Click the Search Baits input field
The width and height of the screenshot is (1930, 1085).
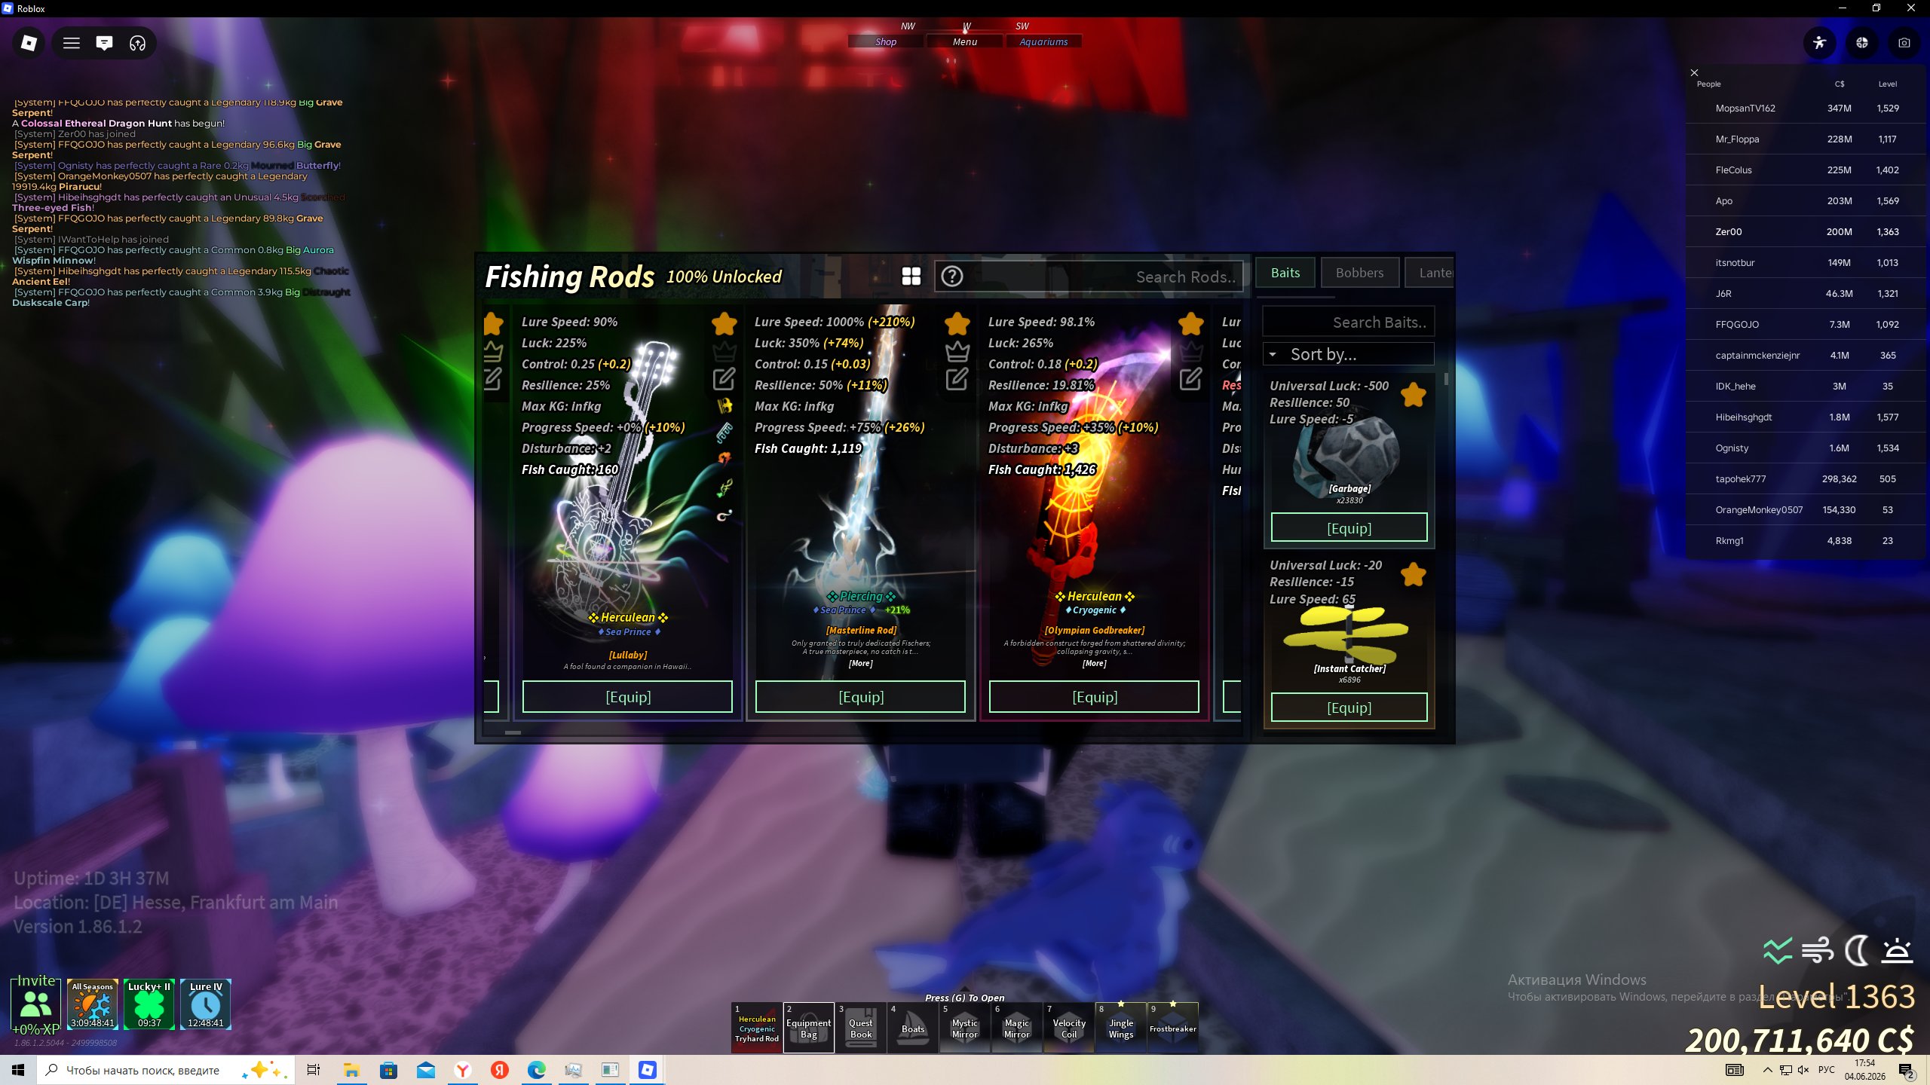(x=1349, y=322)
